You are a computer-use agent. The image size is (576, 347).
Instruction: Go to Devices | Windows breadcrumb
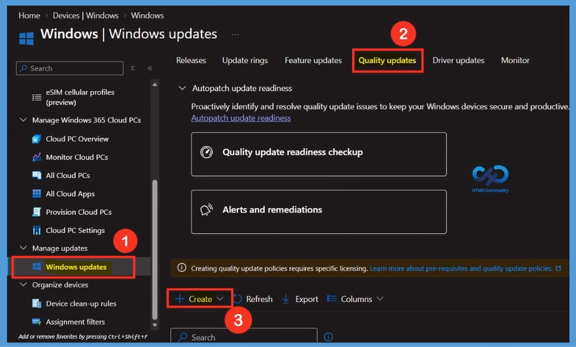(x=85, y=15)
